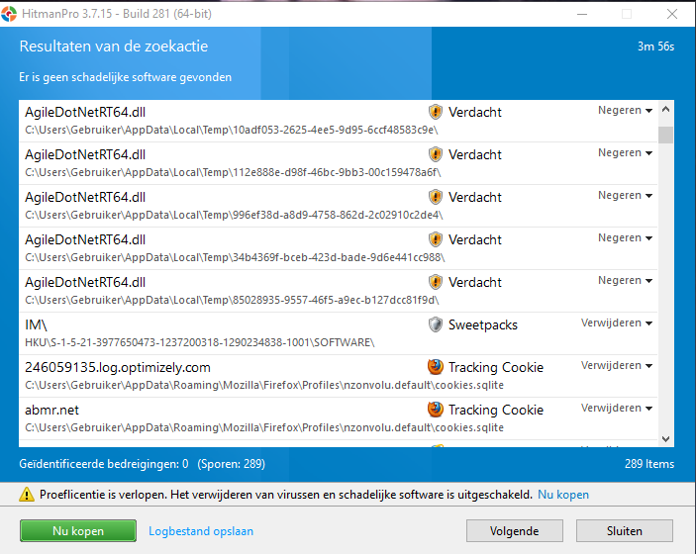The width and height of the screenshot is (696, 554).
Task: Click Firefox icon for abmr.net cookie
Action: pyautogui.click(x=436, y=410)
